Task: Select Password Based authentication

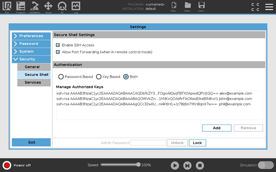Action: 61,77
